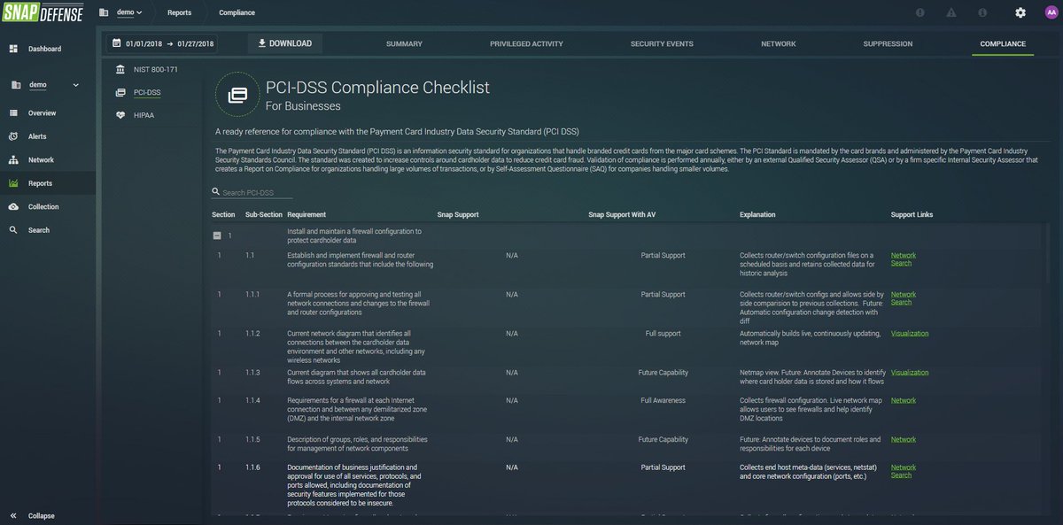Click the Compliance breadcrumb
Viewport: 1063px width, 525px height.
click(237, 13)
